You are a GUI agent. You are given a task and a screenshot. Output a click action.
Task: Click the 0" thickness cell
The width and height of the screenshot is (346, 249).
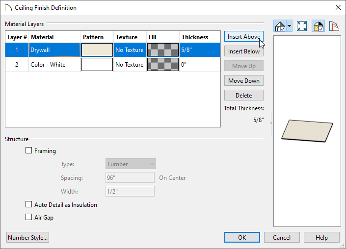pyautogui.click(x=200, y=65)
